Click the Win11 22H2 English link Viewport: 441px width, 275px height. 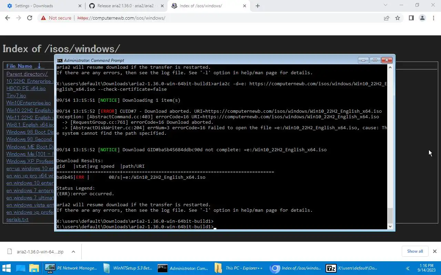pos(30,118)
